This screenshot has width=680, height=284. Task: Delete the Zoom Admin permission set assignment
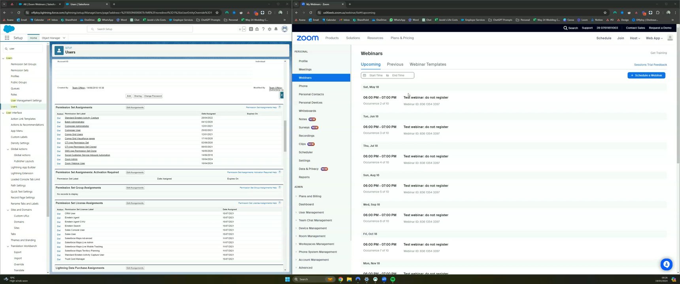pyautogui.click(x=59, y=159)
